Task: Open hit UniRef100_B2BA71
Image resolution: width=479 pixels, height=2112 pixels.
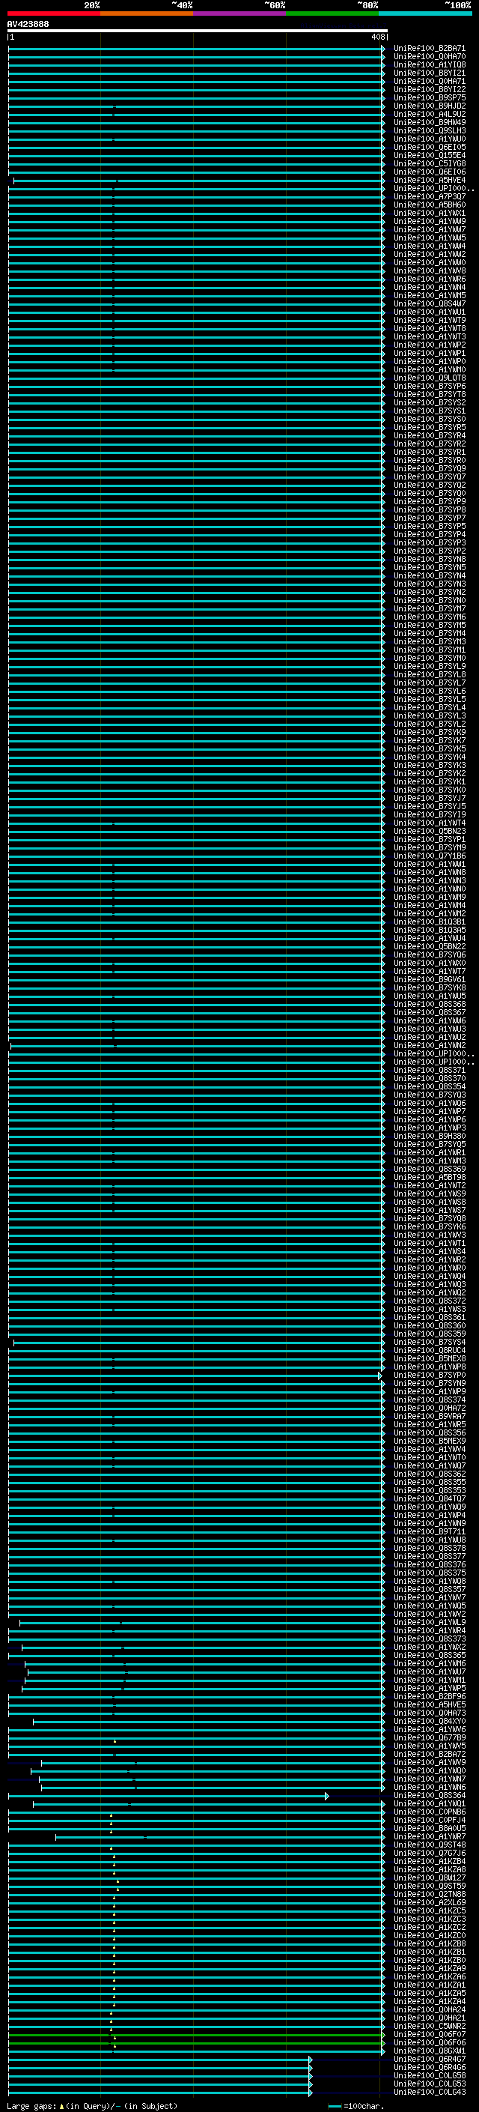Action: (x=430, y=49)
